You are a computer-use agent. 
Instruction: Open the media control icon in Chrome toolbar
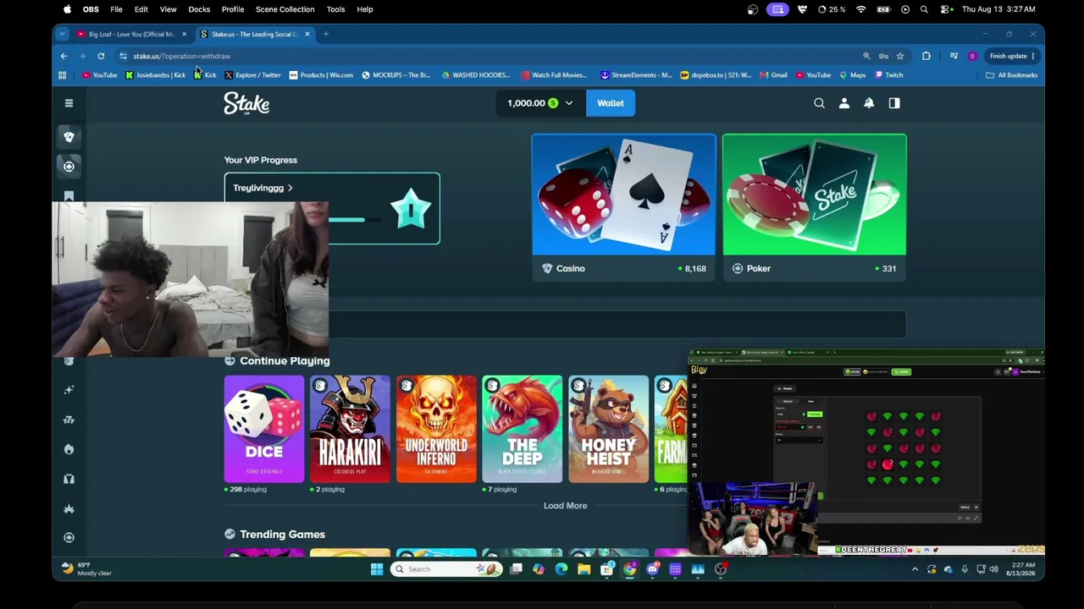pyautogui.click(x=954, y=56)
